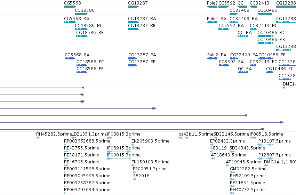The height and width of the screenshot is (195, 296).
Task: Select EST RE42755.5prime
Action: point(66,152)
